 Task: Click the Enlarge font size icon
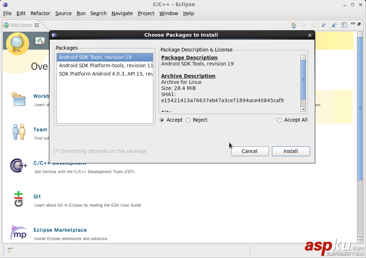point(334,25)
